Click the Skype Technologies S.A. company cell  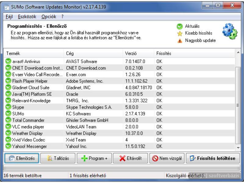89,107
